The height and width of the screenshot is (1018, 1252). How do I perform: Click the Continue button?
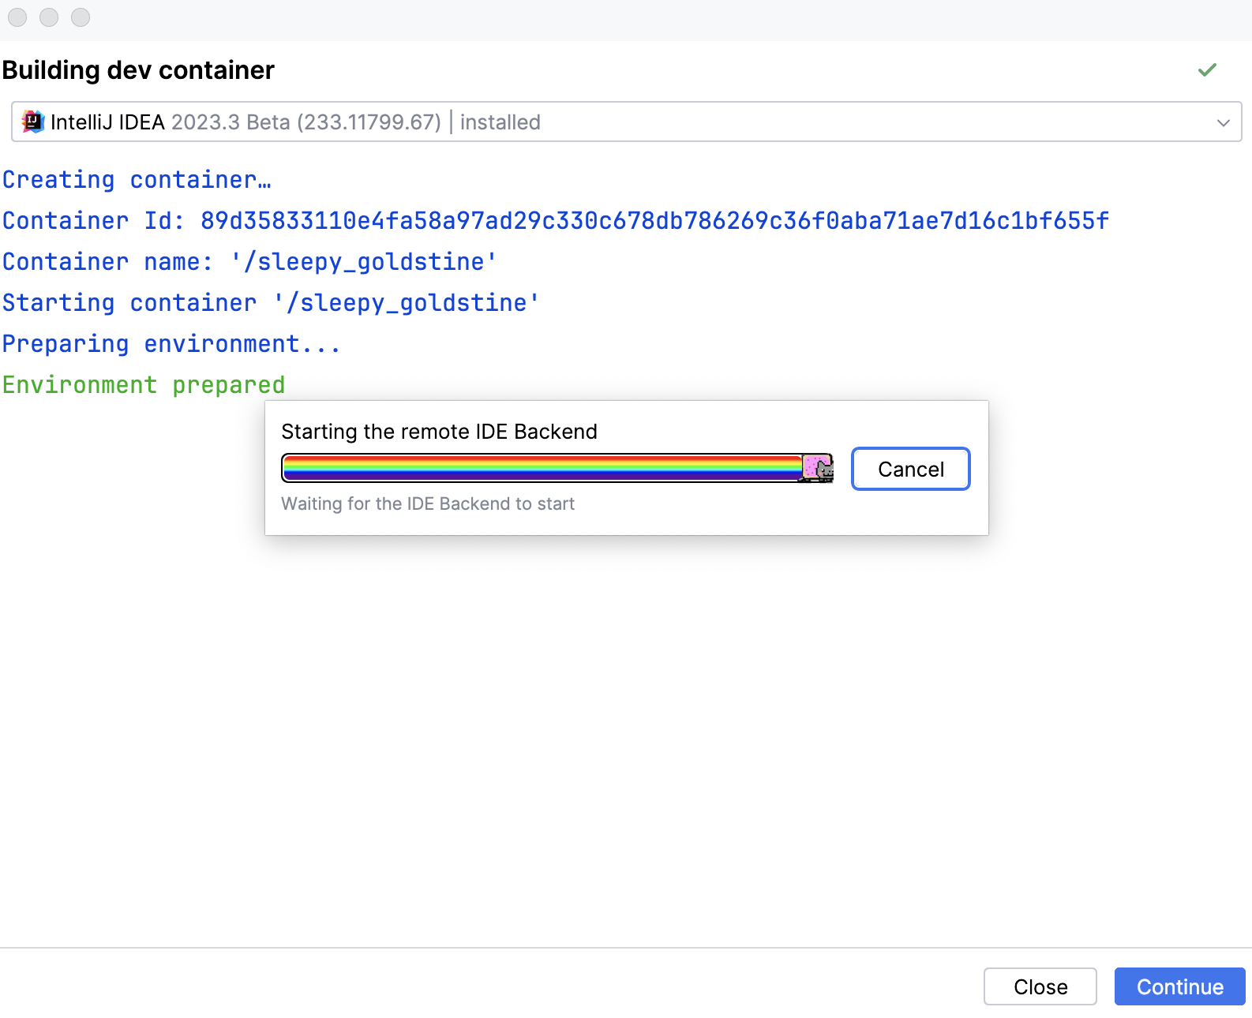[x=1179, y=986]
